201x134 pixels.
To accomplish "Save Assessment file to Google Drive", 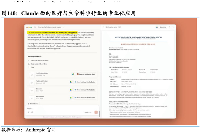I will [x=70, y=98].
